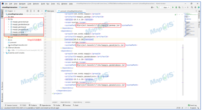Open the Problems tool window

(x=33, y=105)
